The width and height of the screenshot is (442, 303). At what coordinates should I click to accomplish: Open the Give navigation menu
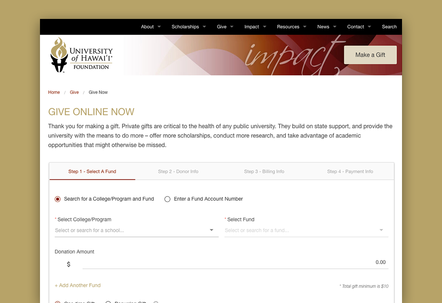click(x=225, y=27)
